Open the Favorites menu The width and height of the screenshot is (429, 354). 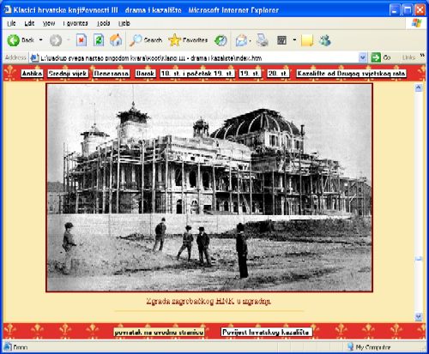(x=76, y=23)
